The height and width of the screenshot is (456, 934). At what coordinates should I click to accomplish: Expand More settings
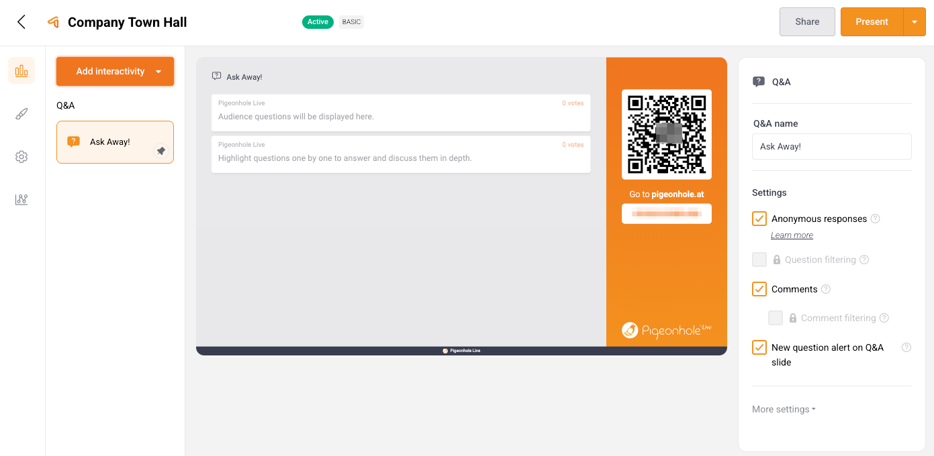784,409
